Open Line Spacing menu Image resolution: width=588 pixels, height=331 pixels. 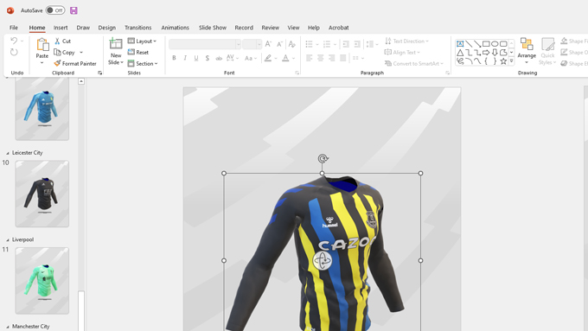click(372, 44)
